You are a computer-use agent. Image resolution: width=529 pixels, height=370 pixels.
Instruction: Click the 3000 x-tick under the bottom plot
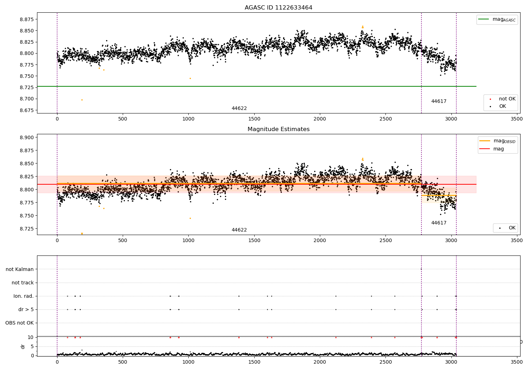(x=451, y=362)
